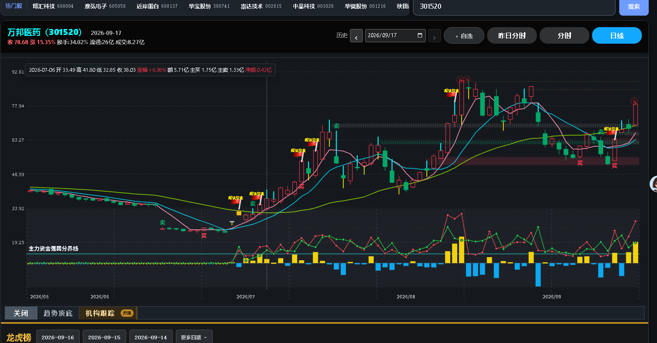Open hot stock 中晶科技 003026
657x343 pixels.
pos(313,6)
